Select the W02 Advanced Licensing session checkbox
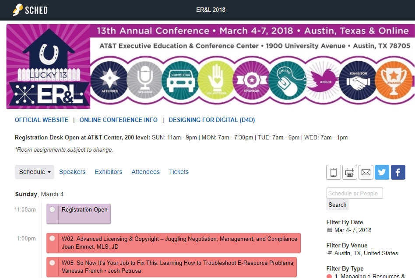Image resolution: width=415 pixels, height=278 pixels. (53, 239)
